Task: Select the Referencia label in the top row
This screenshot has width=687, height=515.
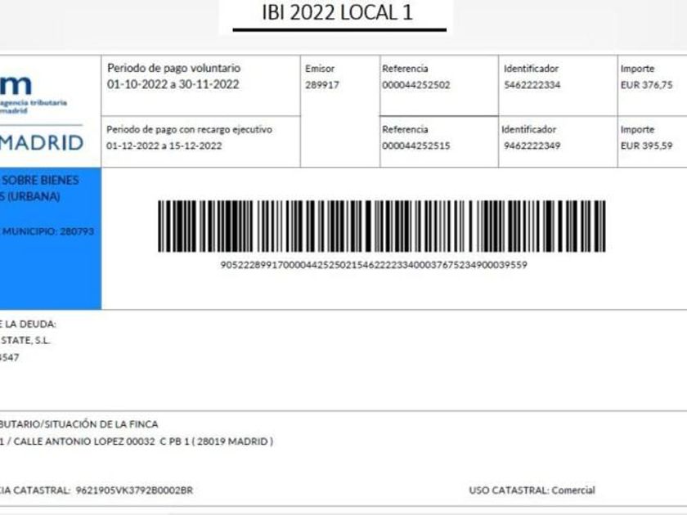Action: (x=405, y=69)
